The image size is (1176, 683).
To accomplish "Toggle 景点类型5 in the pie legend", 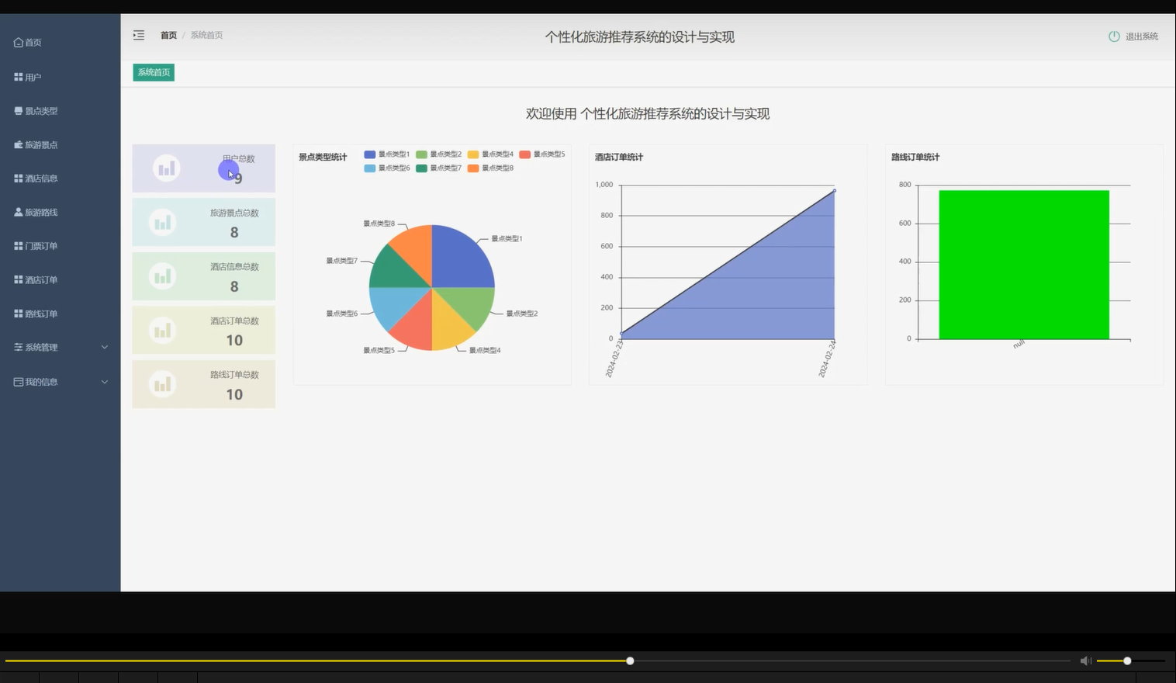I will 542,154.
